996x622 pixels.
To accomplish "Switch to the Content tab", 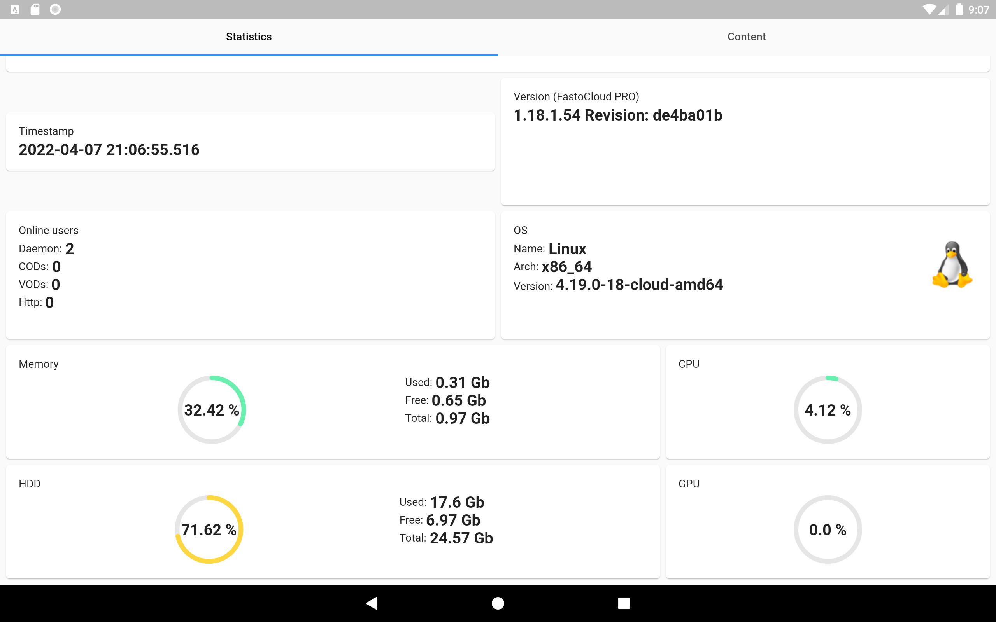I will pos(747,37).
